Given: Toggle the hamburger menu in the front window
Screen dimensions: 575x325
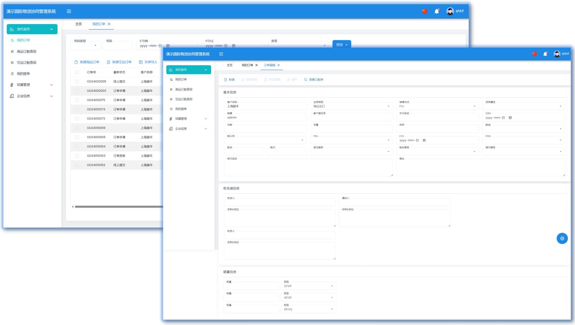Looking at the screenshot, I should tap(221, 54).
